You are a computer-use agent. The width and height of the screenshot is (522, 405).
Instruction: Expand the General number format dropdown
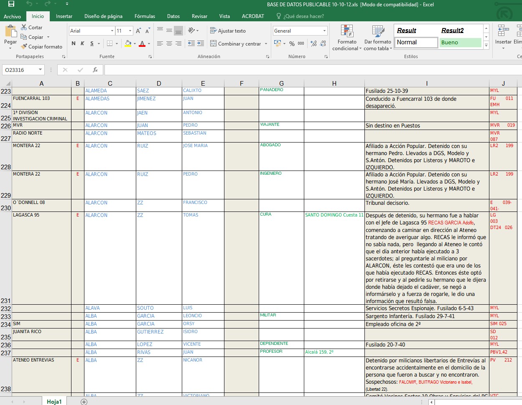click(324, 31)
